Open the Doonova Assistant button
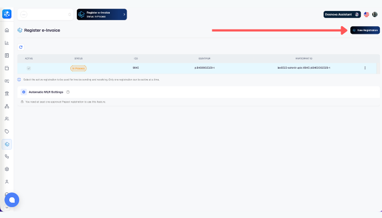This screenshot has width=382, height=218. point(342,15)
